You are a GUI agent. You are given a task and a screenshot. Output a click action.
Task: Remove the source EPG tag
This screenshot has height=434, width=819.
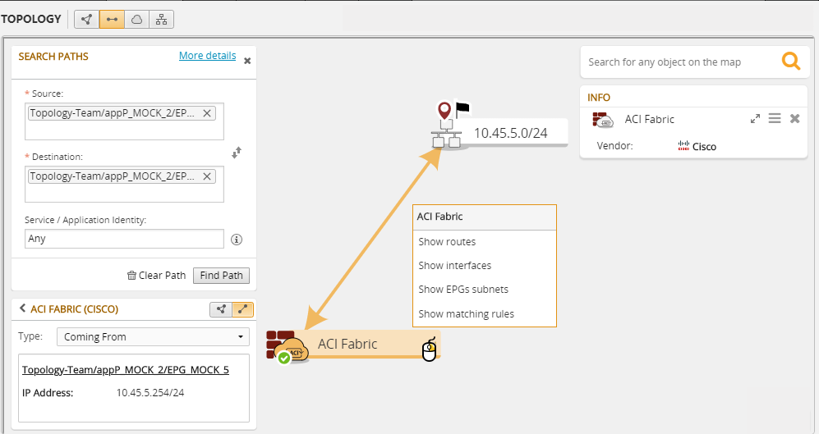point(207,113)
